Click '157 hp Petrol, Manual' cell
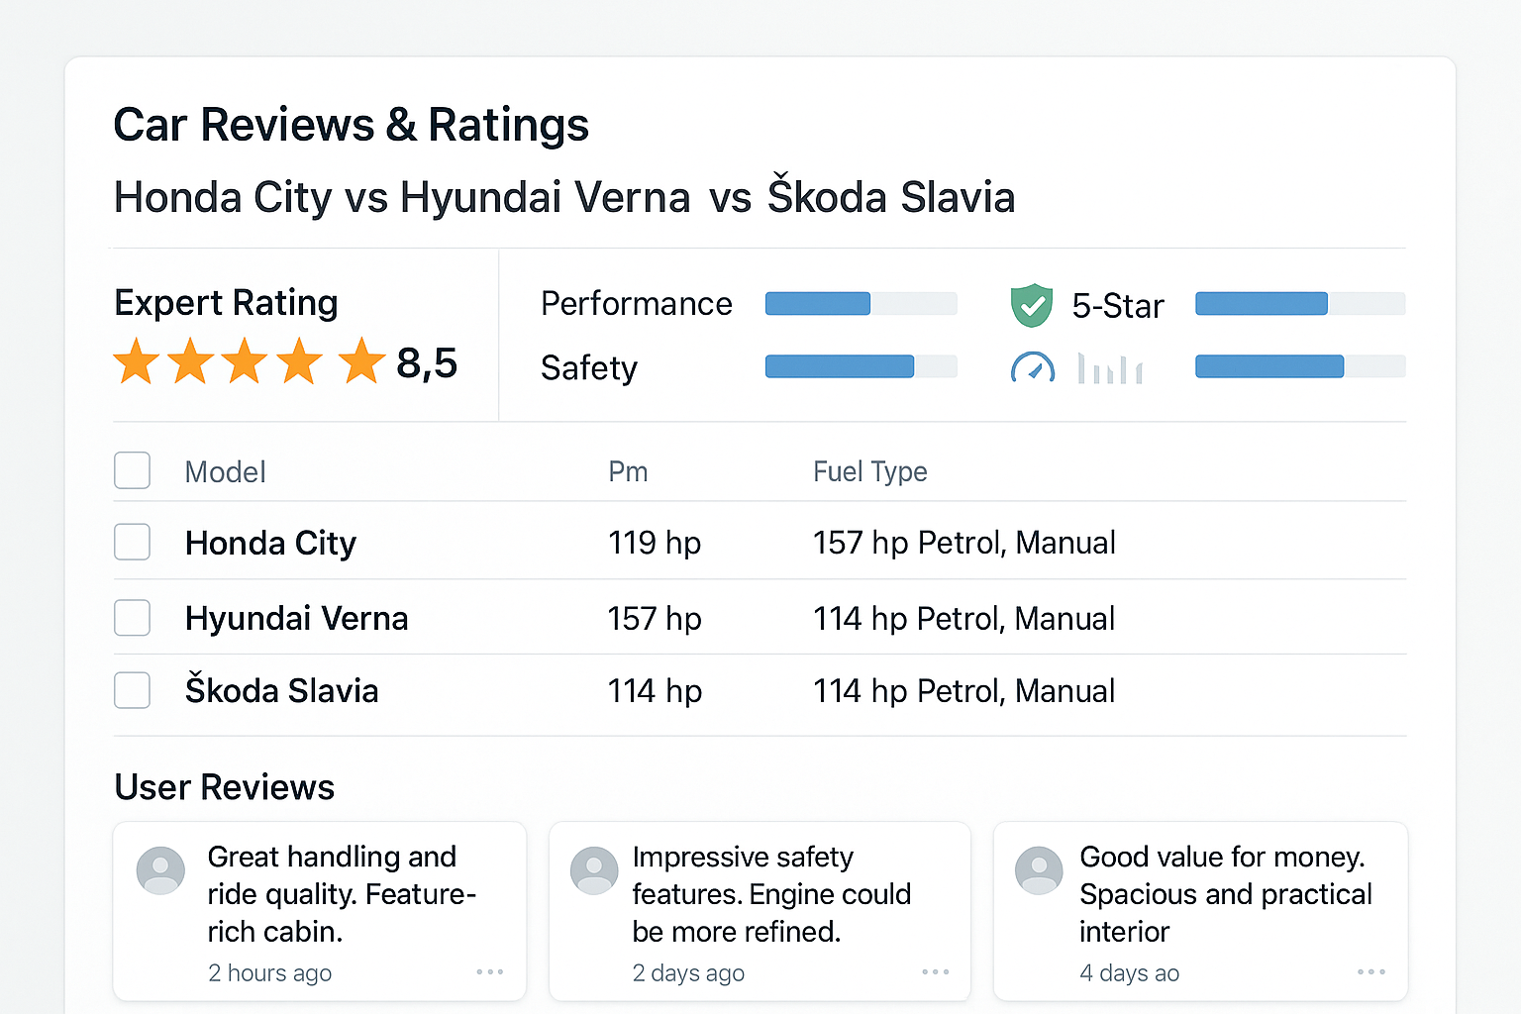Viewport: 1521px width, 1014px height. coord(964,543)
